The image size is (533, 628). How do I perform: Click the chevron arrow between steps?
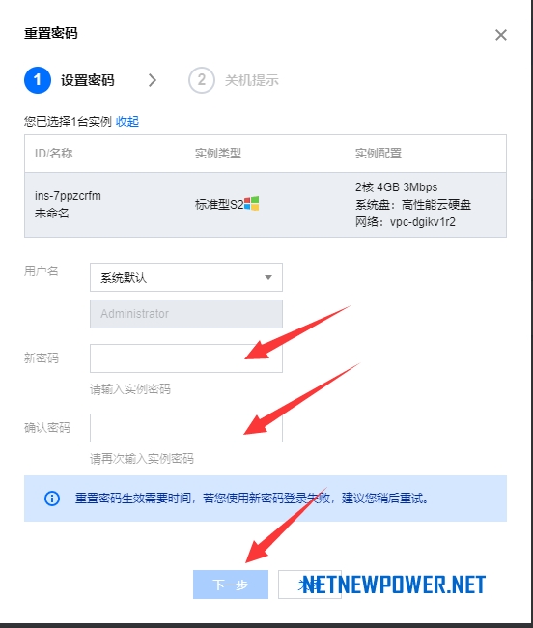coord(153,80)
